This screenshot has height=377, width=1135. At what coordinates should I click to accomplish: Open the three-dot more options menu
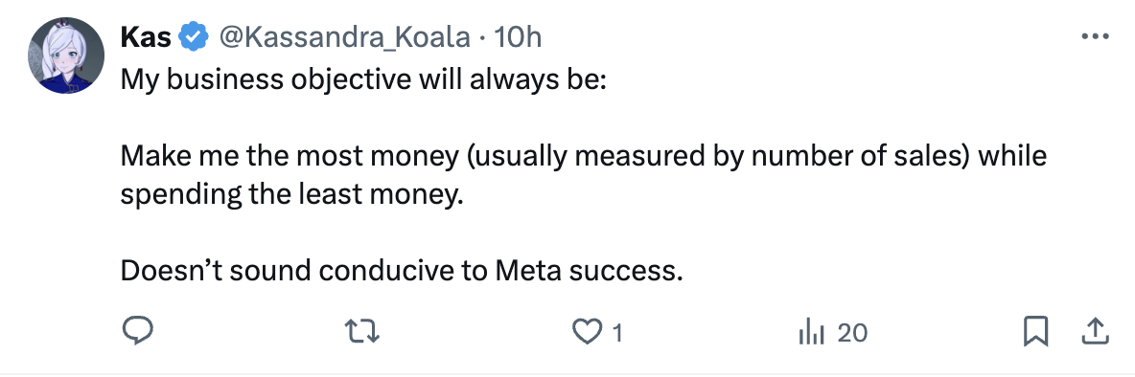click(x=1095, y=36)
